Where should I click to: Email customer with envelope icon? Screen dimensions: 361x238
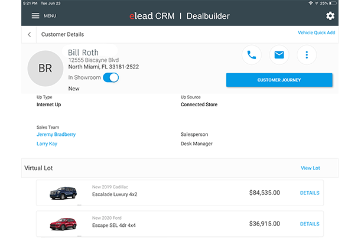(x=279, y=55)
